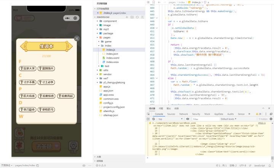Screen dimensions: 274x168
Task: Click the new file icon in explorer header
Action: click(126, 17)
